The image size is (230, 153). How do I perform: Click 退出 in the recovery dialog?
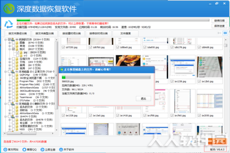tap(143, 99)
